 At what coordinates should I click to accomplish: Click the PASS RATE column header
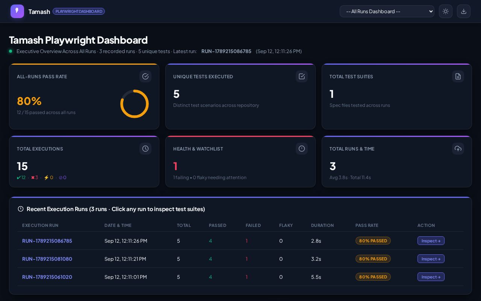(x=367, y=225)
